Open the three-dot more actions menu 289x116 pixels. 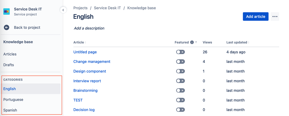click(275, 16)
